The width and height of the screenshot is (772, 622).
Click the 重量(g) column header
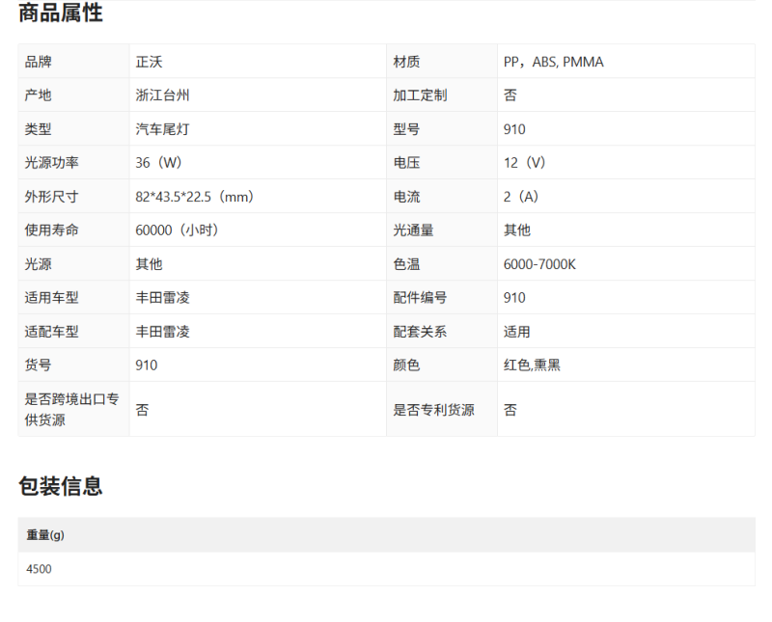click(x=45, y=535)
